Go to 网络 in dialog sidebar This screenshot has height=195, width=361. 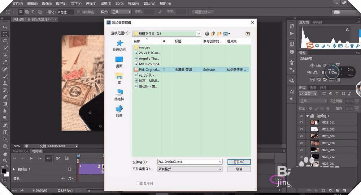119,111
